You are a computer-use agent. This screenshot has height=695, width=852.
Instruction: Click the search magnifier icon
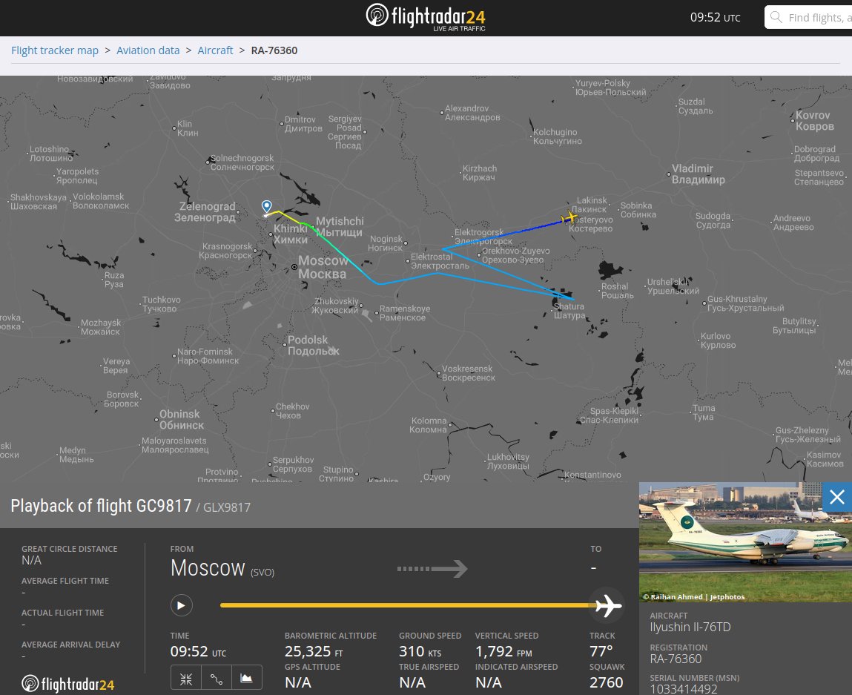coord(776,17)
